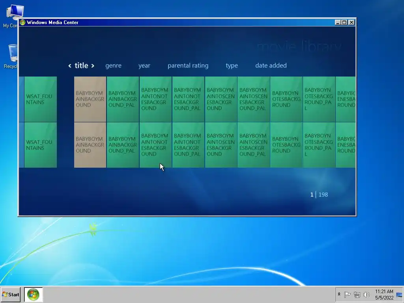Viewport: 404px width, 303px height.
Task: Sort movies by parental rating
Action: coord(188,65)
